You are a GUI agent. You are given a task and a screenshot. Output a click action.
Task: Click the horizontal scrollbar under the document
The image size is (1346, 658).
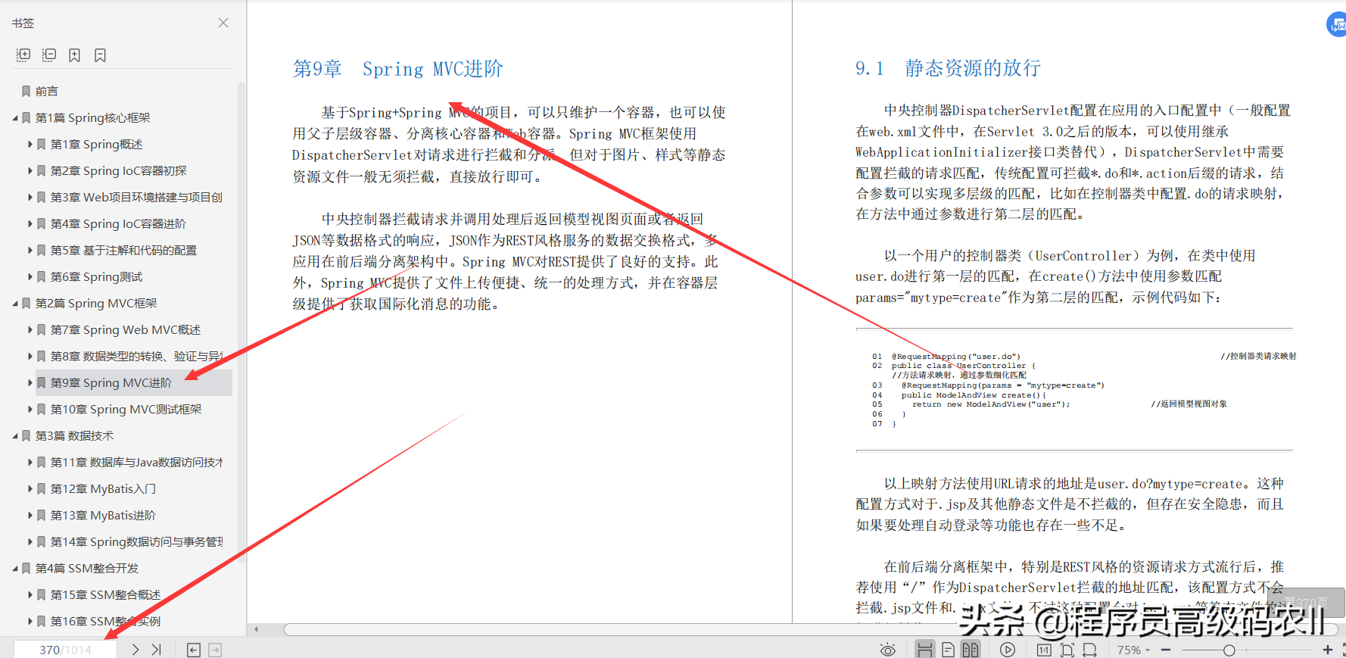coord(810,629)
